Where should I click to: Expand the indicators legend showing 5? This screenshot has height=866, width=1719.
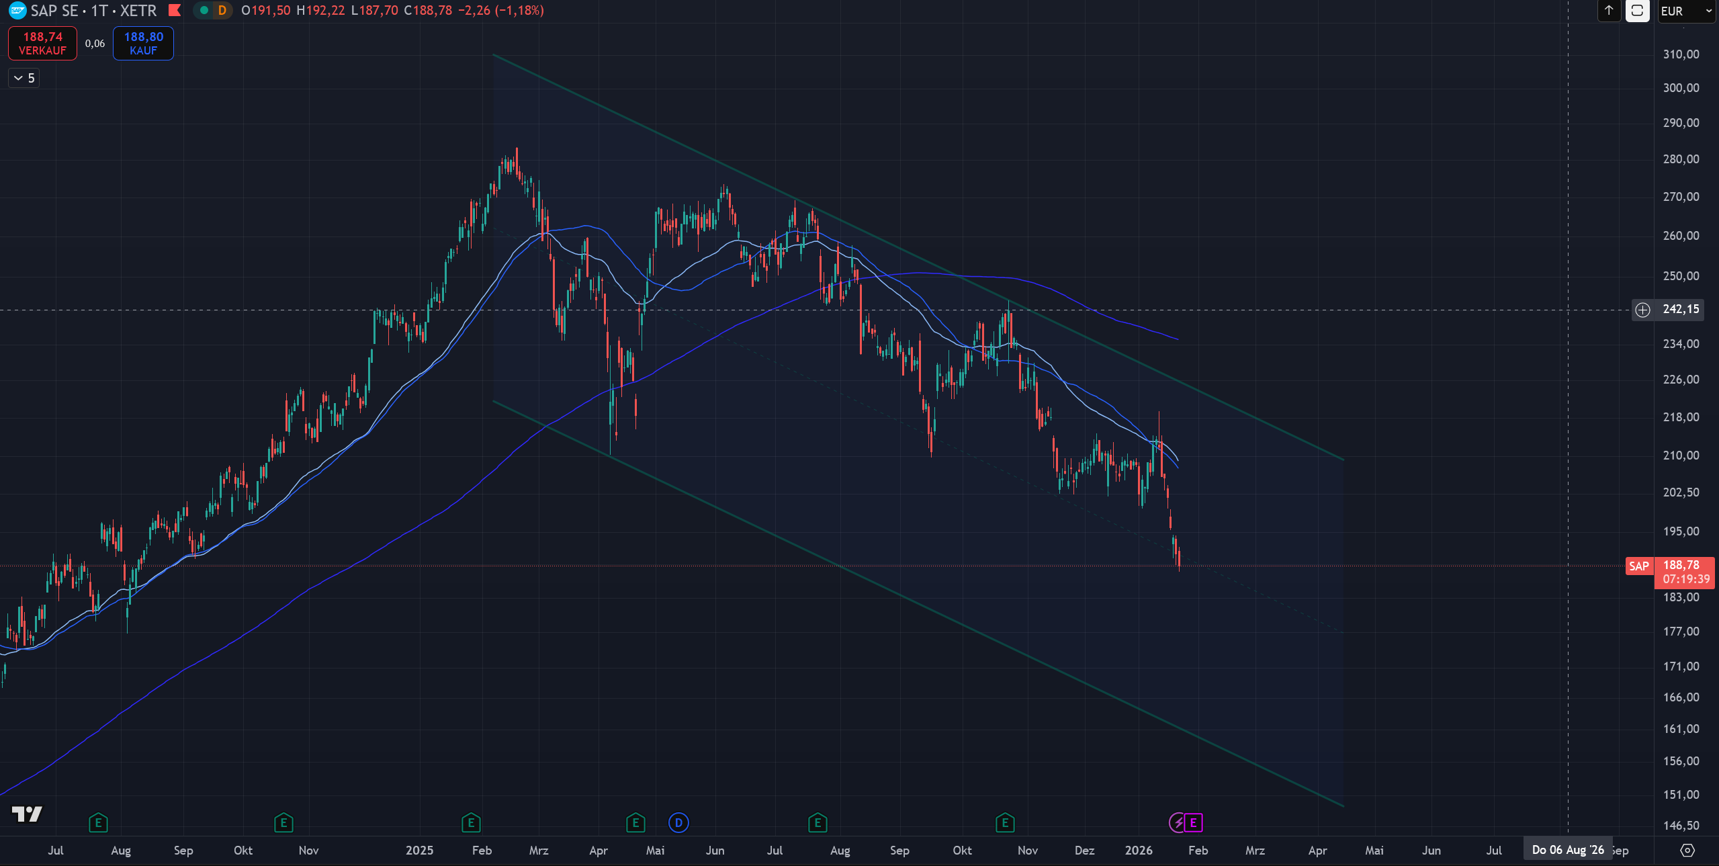pos(24,78)
